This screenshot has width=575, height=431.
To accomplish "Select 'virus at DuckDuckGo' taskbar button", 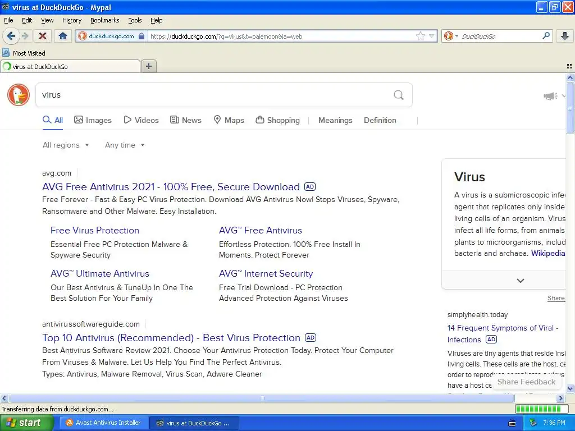I will pos(195,423).
